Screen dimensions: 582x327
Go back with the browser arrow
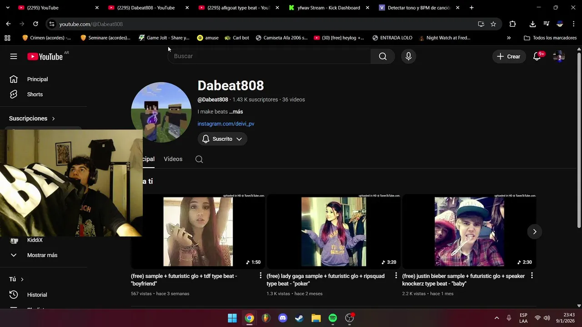coord(8,24)
